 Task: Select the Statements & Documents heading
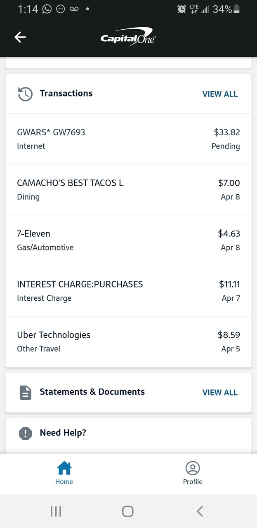[92, 392]
